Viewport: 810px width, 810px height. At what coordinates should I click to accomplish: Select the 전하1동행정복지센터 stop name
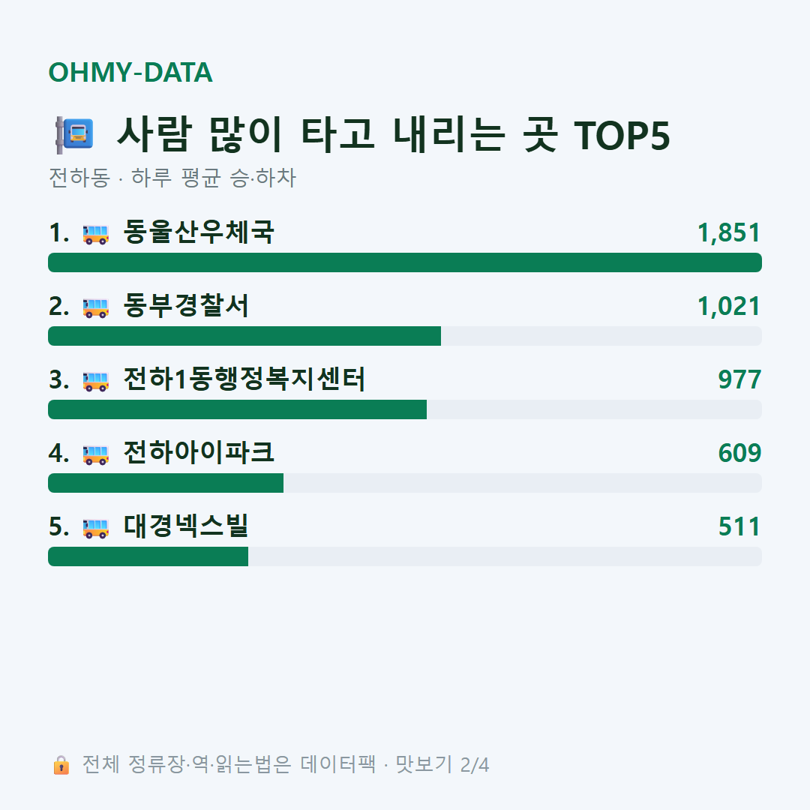click(244, 379)
